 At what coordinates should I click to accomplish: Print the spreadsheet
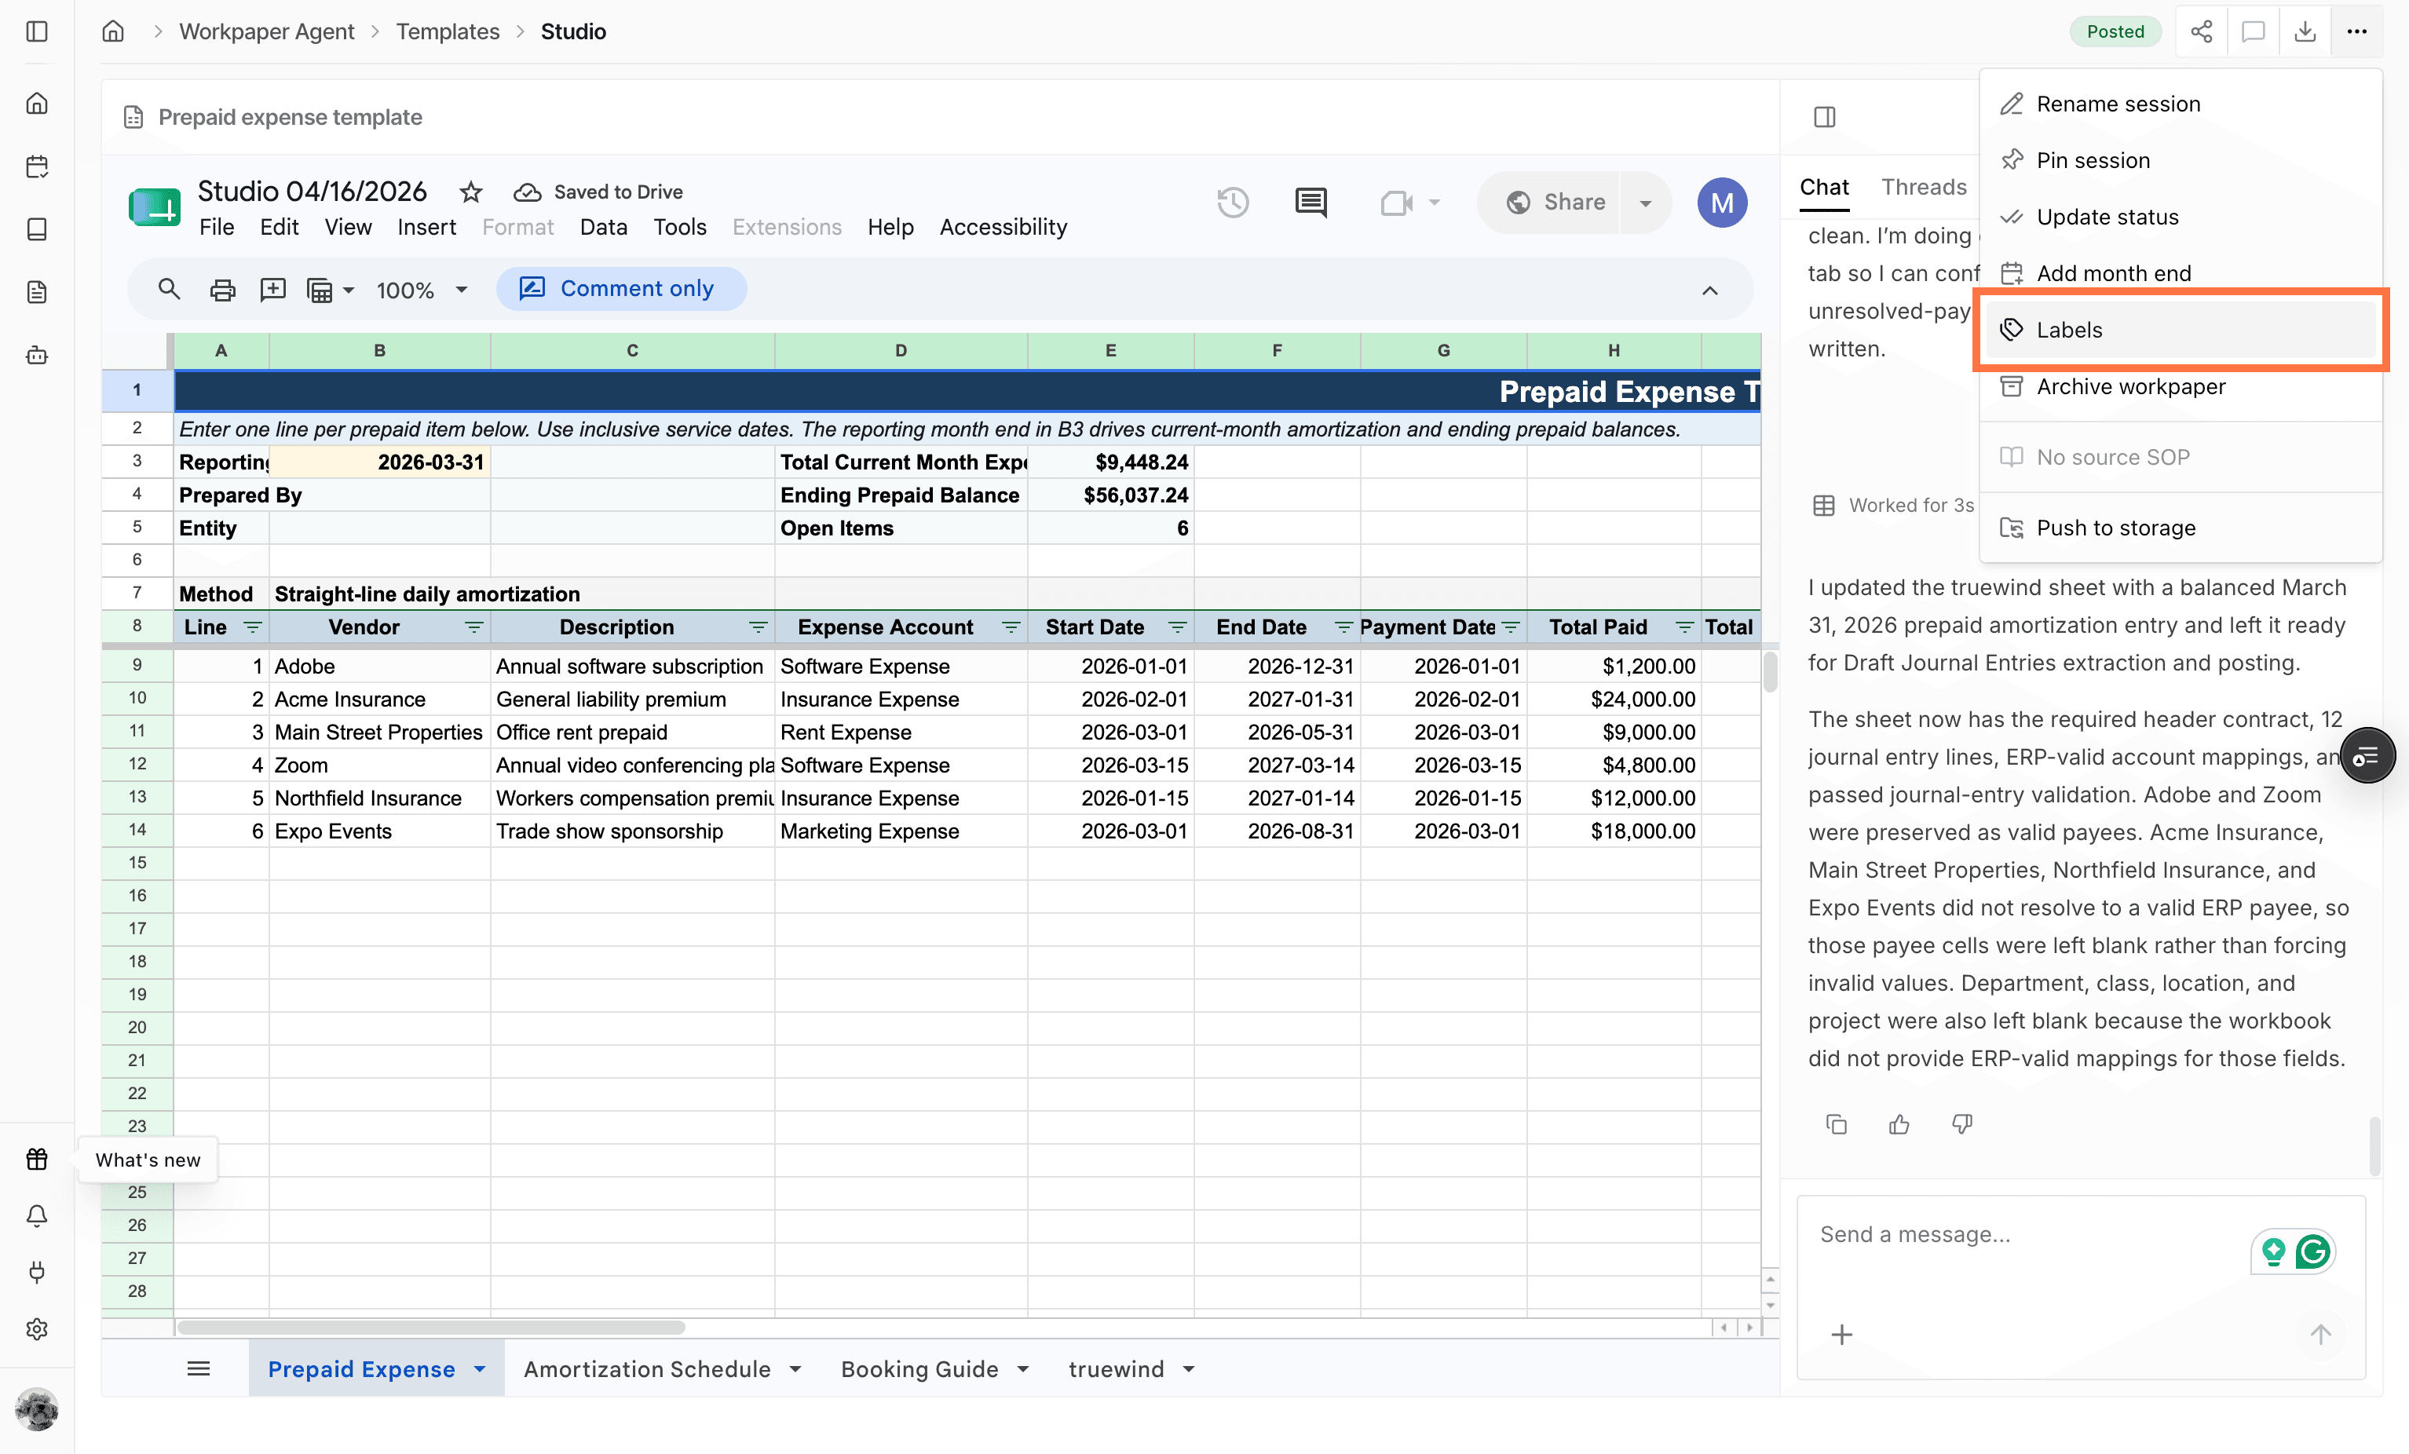pyautogui.click(x=223, y=290)
